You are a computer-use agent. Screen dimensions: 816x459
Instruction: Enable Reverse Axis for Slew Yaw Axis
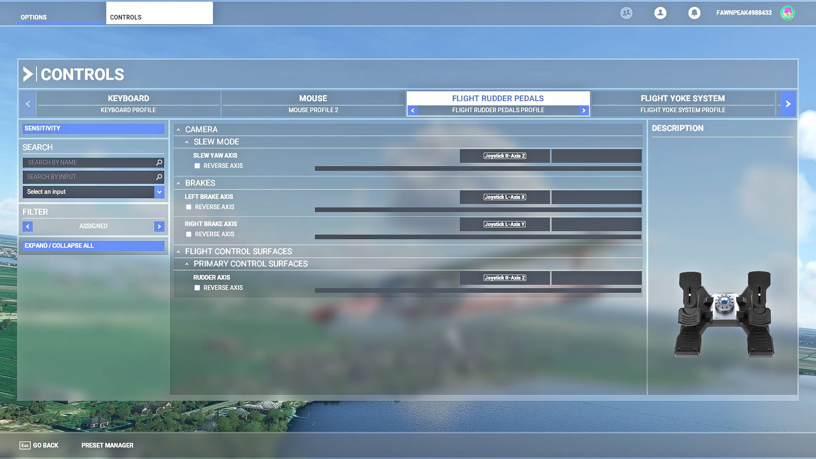click(197, 166)
